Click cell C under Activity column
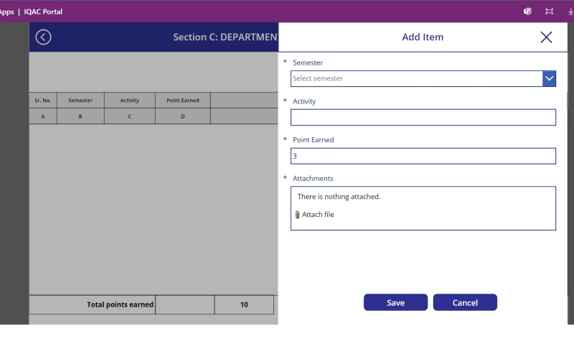 (x=130, y=116)
